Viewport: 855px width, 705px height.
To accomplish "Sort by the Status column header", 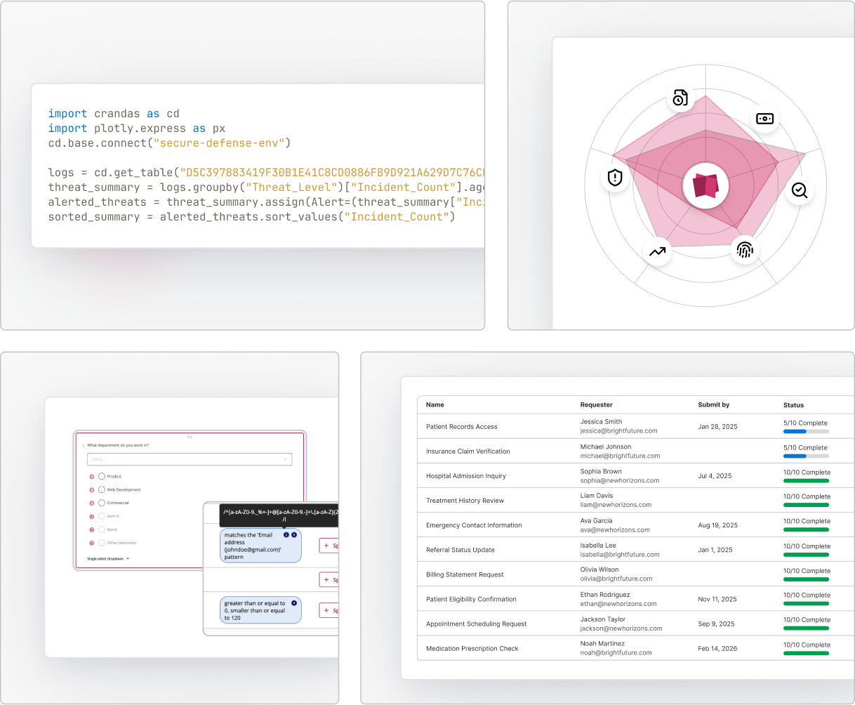I will (793, 405).
